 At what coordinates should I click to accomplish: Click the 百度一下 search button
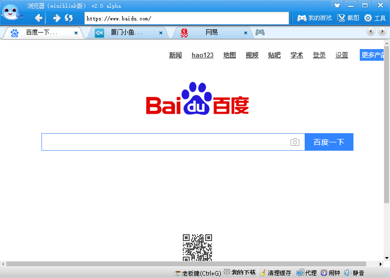coord(329,142)
